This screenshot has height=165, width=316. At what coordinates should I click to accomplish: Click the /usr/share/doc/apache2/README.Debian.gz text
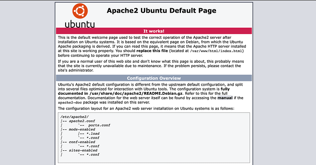(136, 94)
